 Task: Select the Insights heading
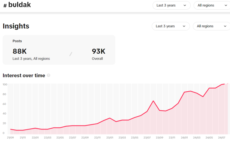16,26
